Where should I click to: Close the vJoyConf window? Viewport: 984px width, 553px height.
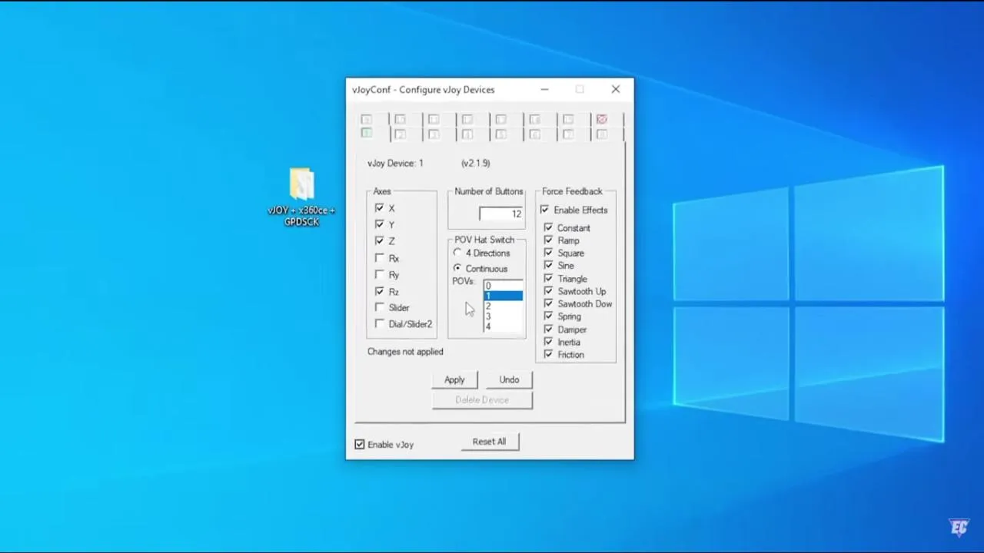[x=616, y=89]
